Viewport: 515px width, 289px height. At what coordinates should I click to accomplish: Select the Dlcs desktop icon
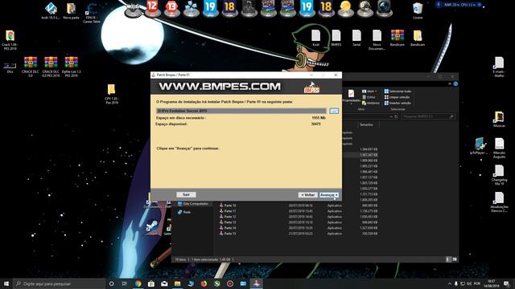10,67
